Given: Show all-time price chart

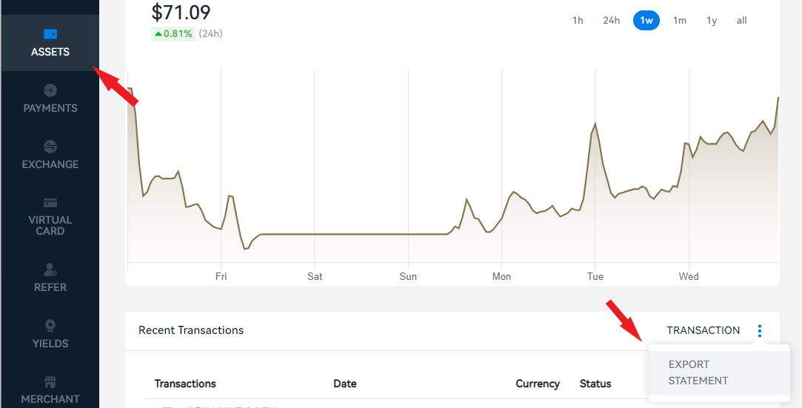Looking at the screenshot, I should click(x=741, y=21).
